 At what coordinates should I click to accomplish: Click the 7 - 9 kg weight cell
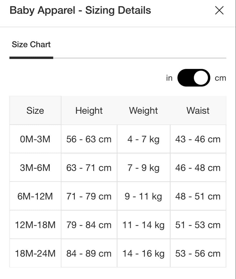coord(143,168)
